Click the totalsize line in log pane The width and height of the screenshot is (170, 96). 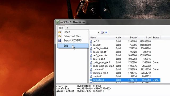[x=83, y=89]
